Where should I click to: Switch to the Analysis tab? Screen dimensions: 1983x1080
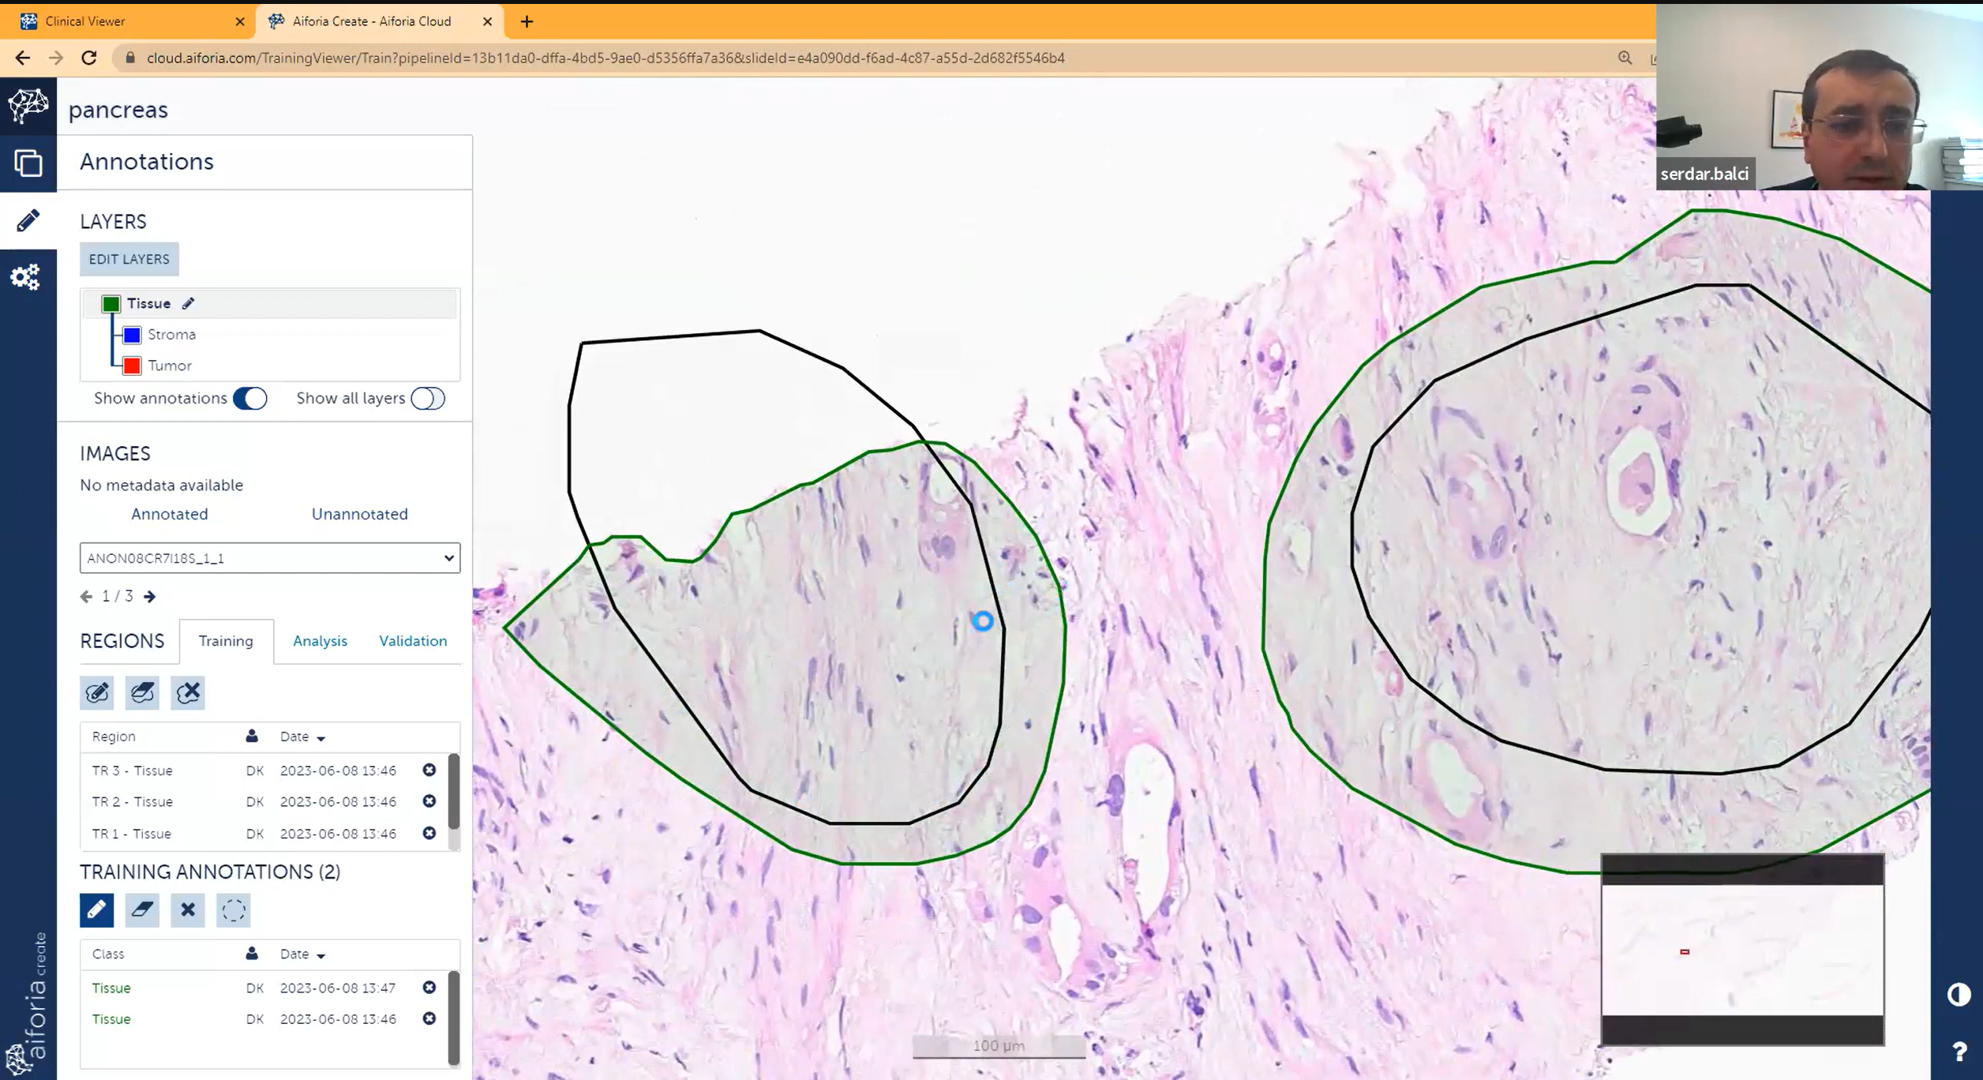tap(320, 641)
